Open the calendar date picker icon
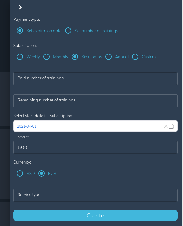Viewport: 183px width, 226px height. (171, 126)
